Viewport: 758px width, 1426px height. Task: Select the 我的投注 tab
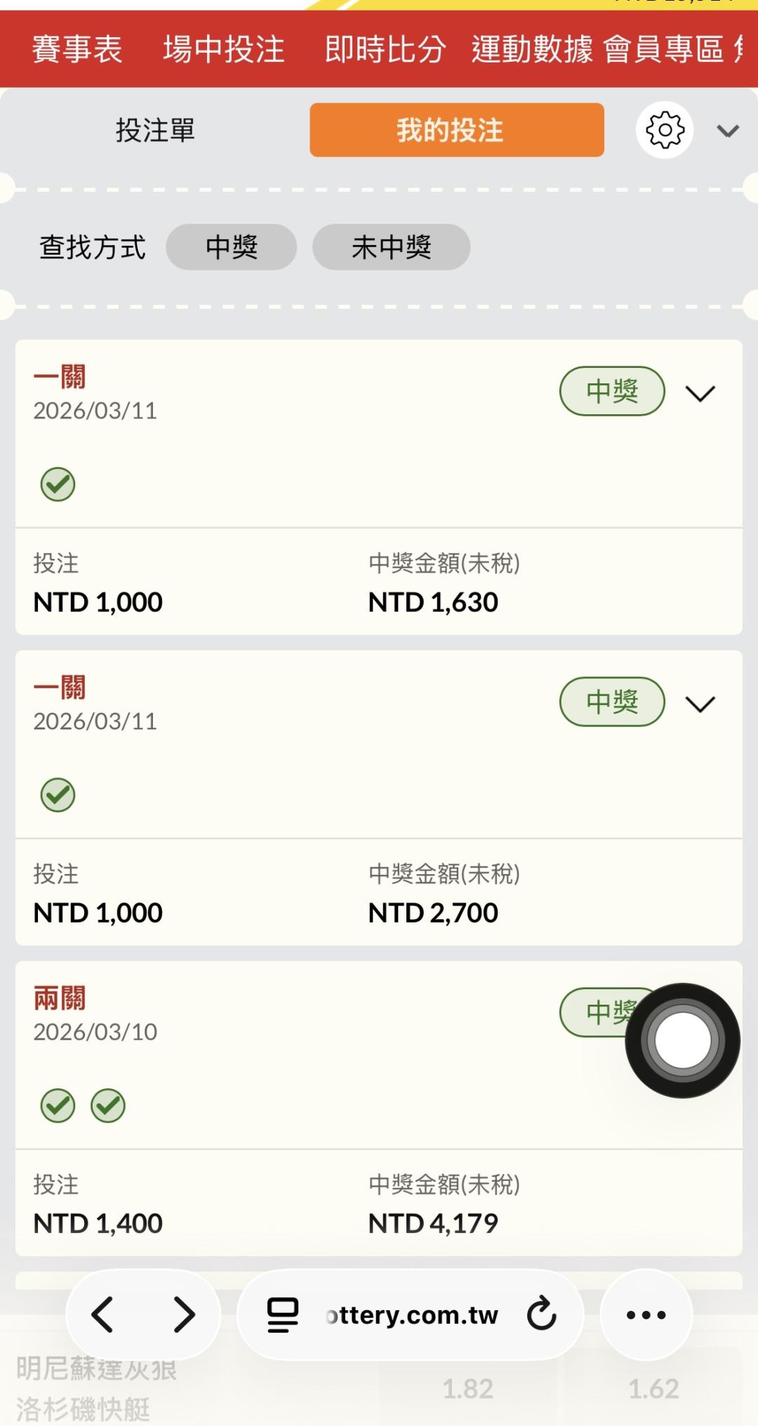(456, 131)
